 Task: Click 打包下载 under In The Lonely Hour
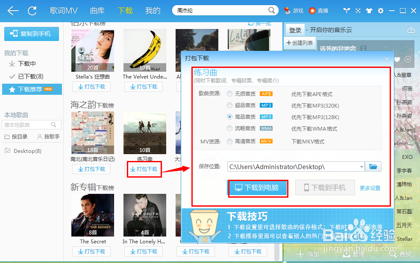pyautogui.click(x=144, y=251)
